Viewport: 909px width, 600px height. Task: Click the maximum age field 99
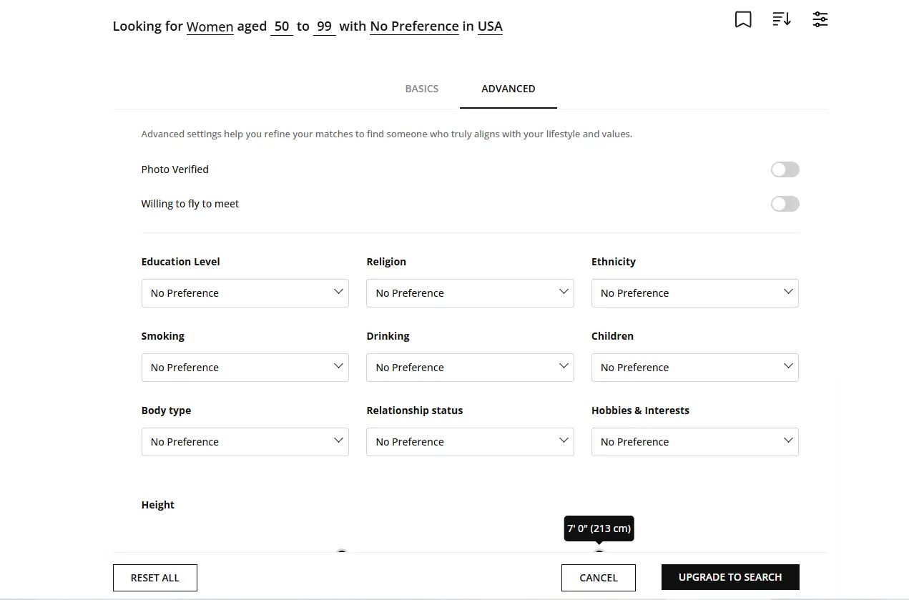325,26
